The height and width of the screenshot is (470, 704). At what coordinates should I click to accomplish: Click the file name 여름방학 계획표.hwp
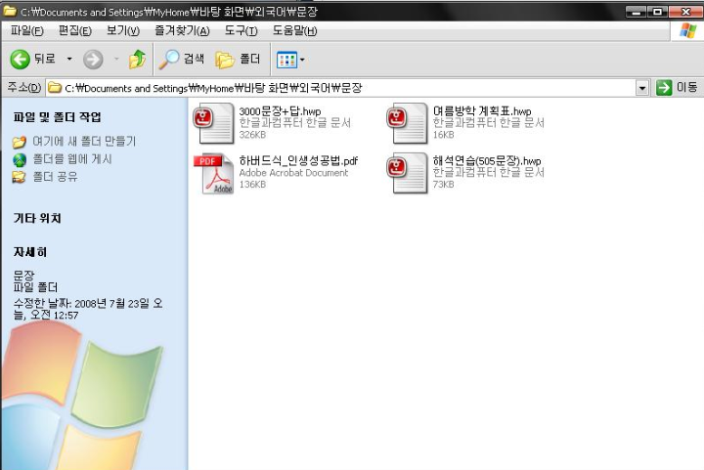[482, 111]
